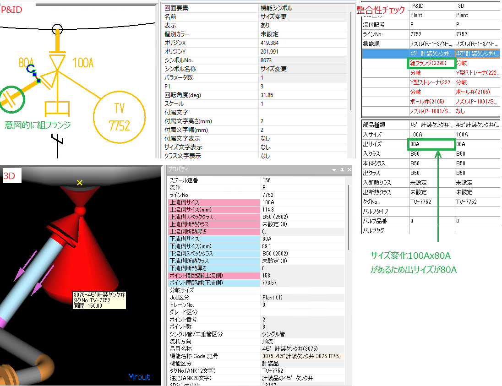
Task: Click the small circle nozzle atop P&ID line
Action: coord(57,29)
